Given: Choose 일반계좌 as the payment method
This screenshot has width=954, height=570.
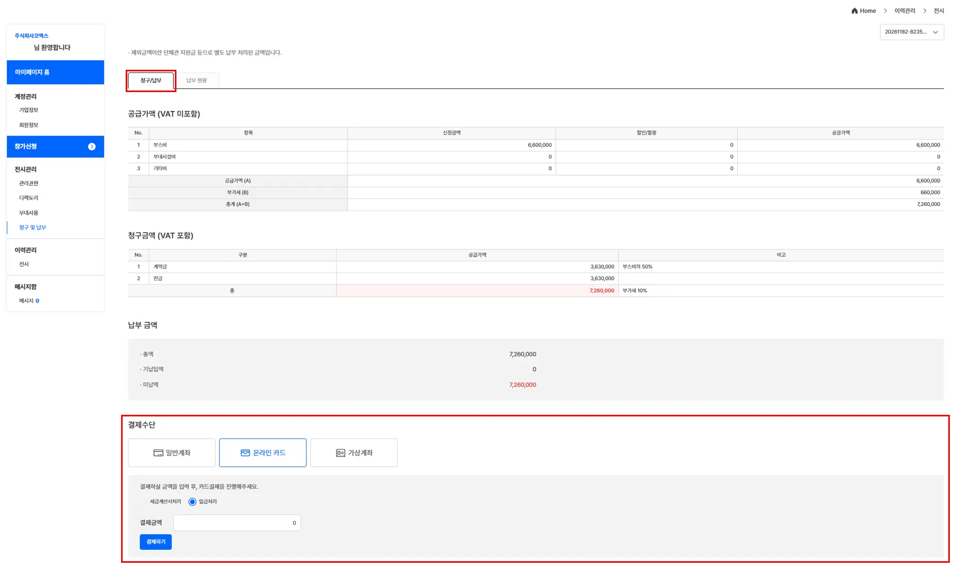Looking at the screenshot, I should pyautogui.click(x=172, y=453).
